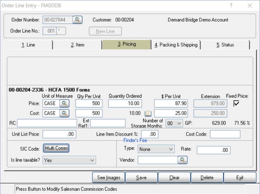Viewport: 260px width, 194px height.
Task: Click the Finder's Fee Rate field
Action: pos(213,150)
